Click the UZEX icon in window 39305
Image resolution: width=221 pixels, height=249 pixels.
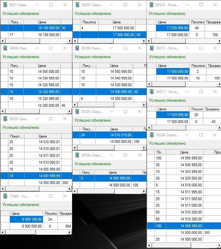coord(77,111)
